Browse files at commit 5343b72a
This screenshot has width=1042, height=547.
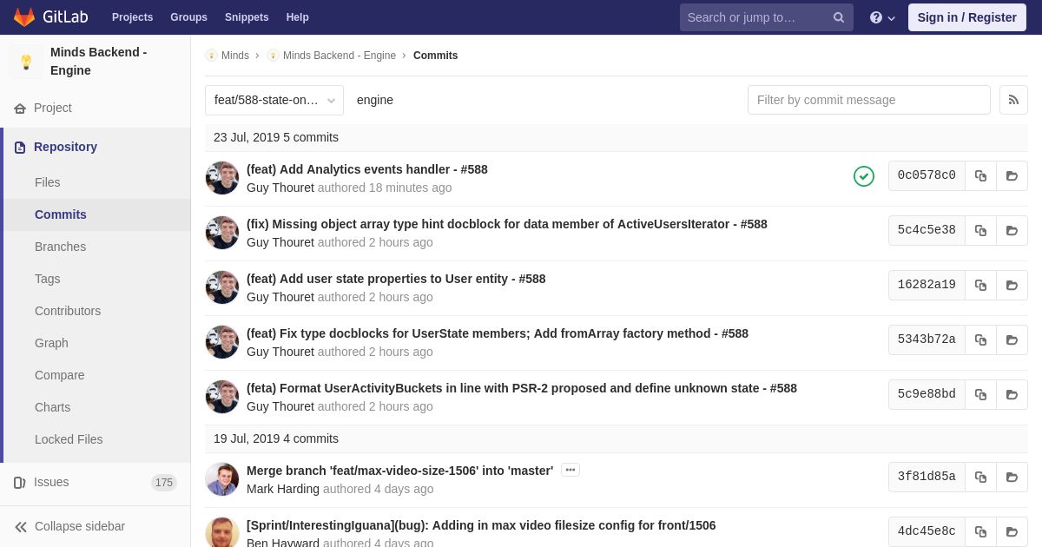(x=1012, y=339)
